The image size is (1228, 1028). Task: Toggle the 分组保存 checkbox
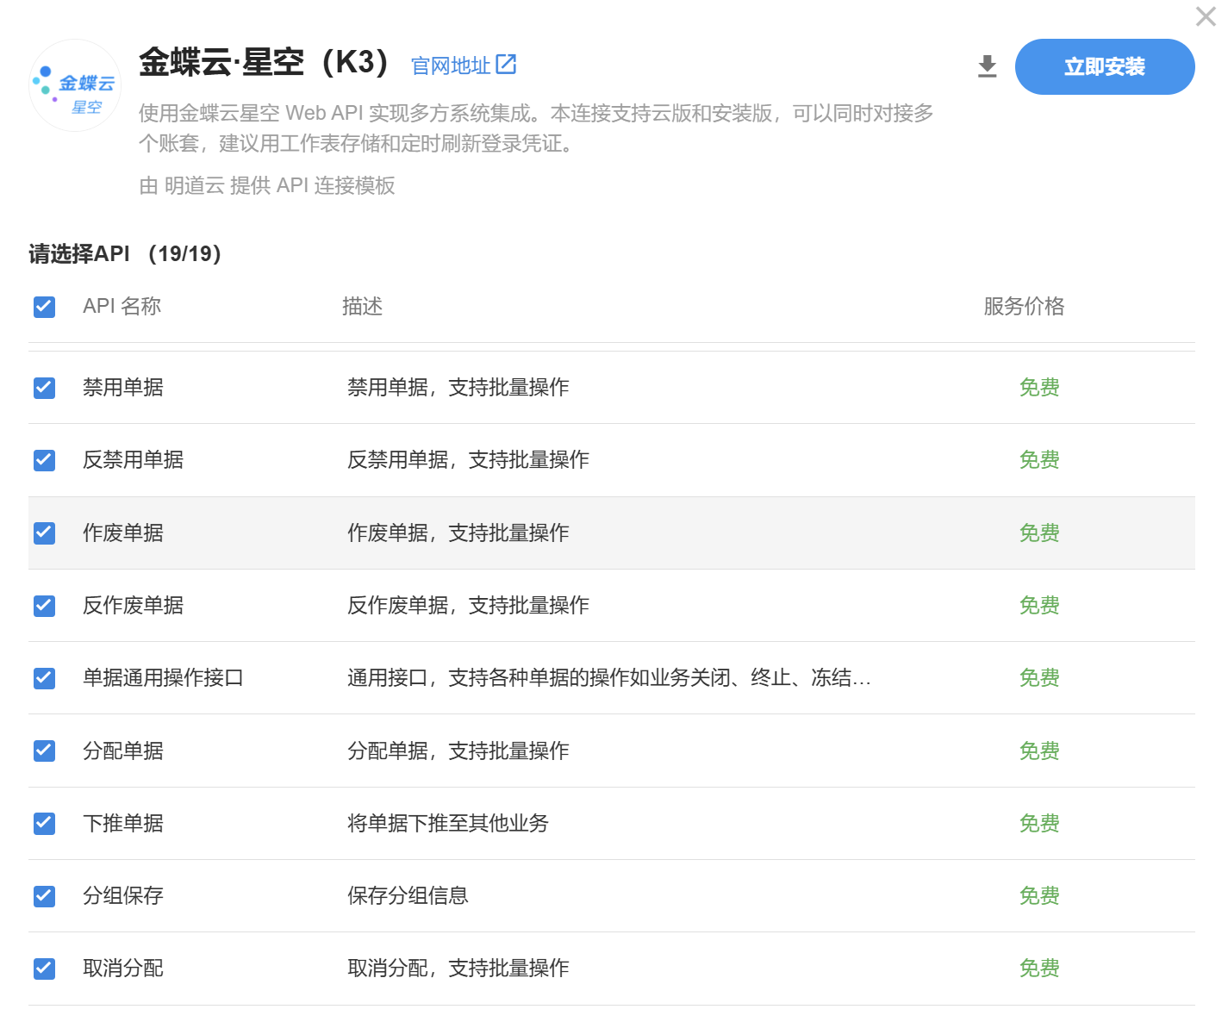point(44,896)
